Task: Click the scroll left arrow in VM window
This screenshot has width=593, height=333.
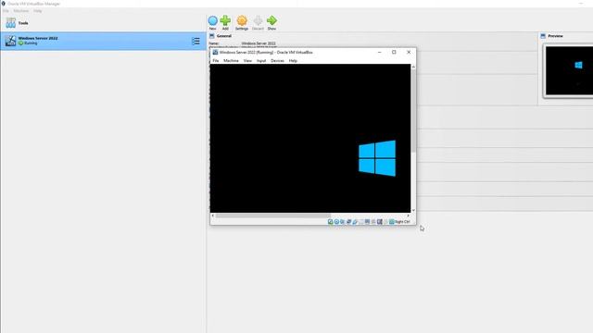Action: [x=212, y=216]
